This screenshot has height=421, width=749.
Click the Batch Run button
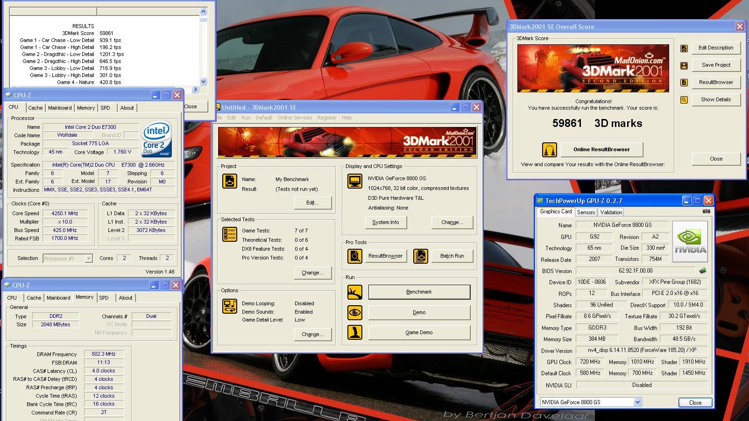(452, 256)
